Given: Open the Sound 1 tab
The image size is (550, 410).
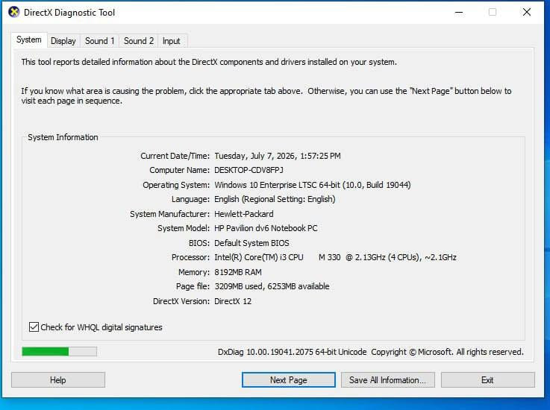Looking at the screenshot, I should tap(99, 41).
